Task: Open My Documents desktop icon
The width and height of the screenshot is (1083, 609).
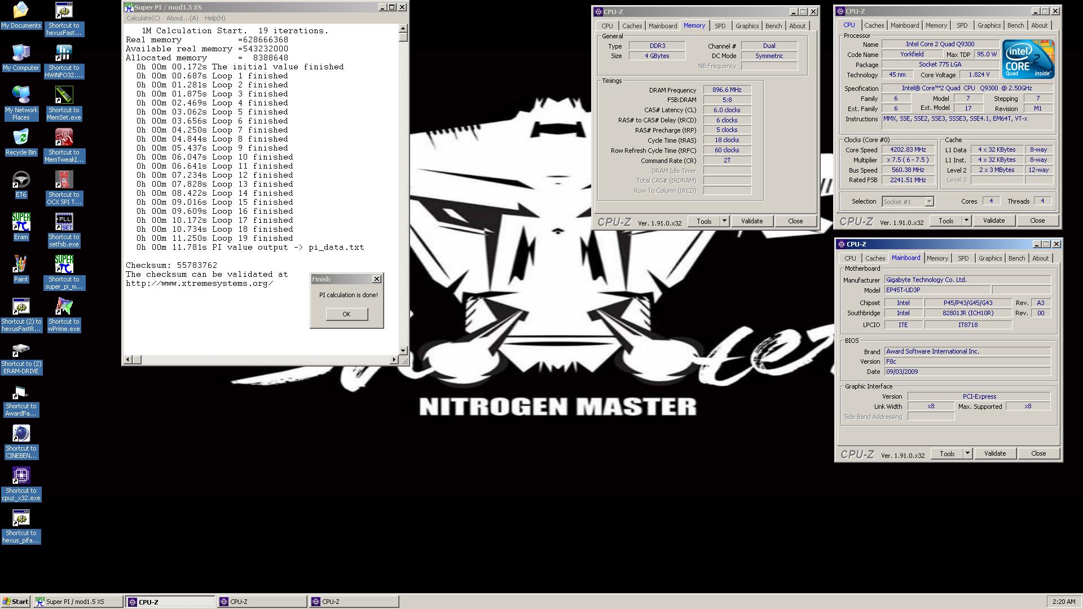Action: (x=21, y=15)
